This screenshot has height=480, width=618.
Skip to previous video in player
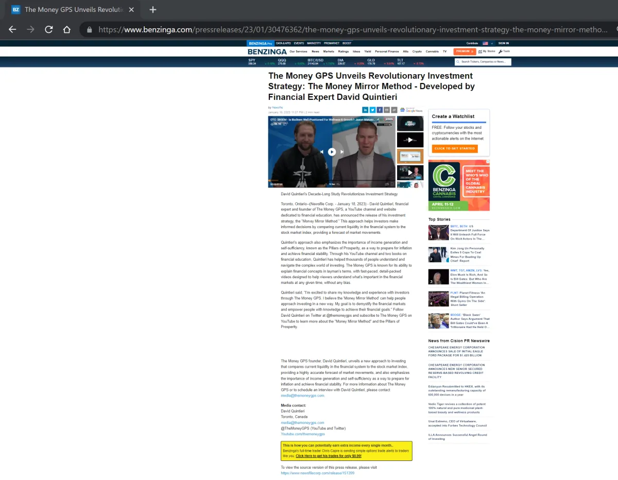click(x=322, y=152)
